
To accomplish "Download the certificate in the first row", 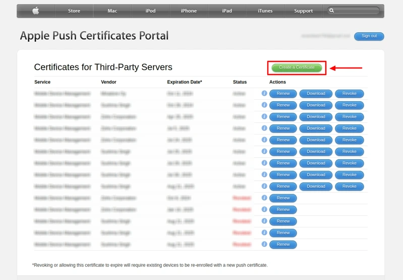I will (x=316, y=94).
